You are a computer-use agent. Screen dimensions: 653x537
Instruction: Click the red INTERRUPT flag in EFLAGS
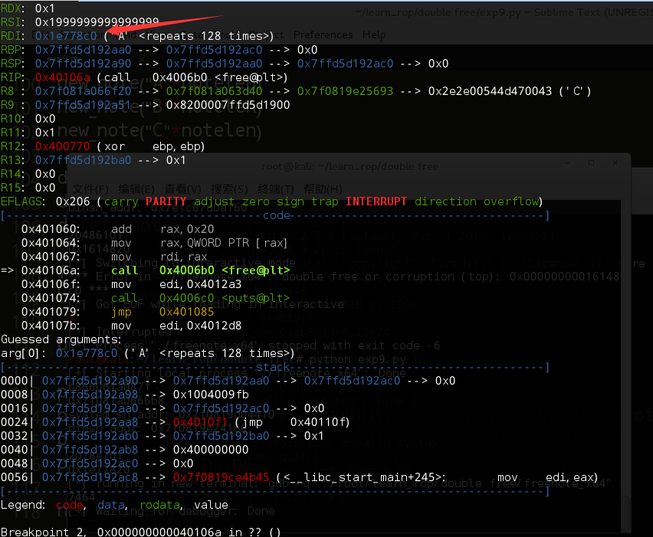point(378,201)
